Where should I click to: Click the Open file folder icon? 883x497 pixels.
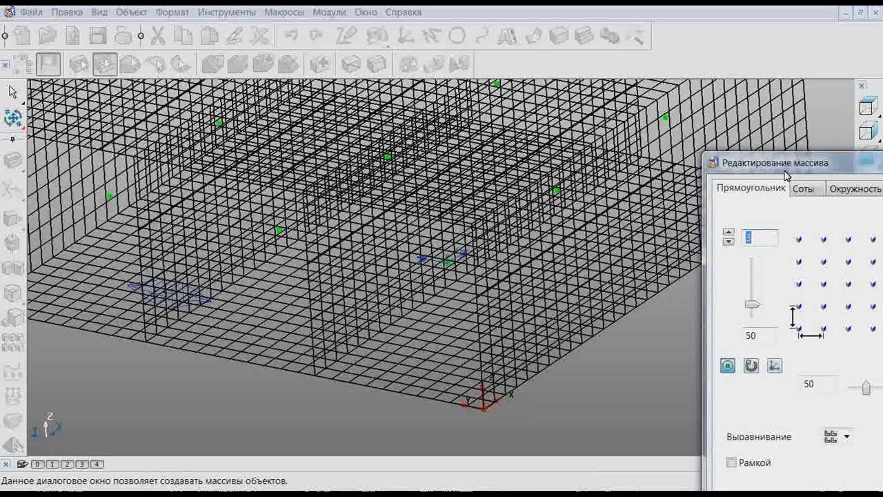point(48,35)
